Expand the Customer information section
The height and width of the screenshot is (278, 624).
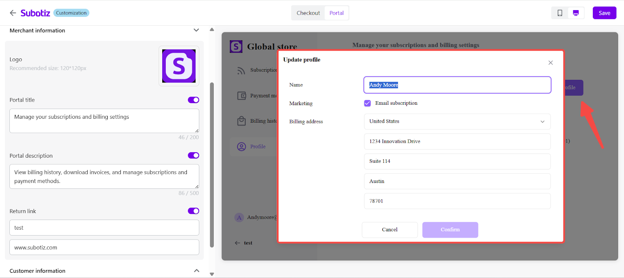coord(196,271)
